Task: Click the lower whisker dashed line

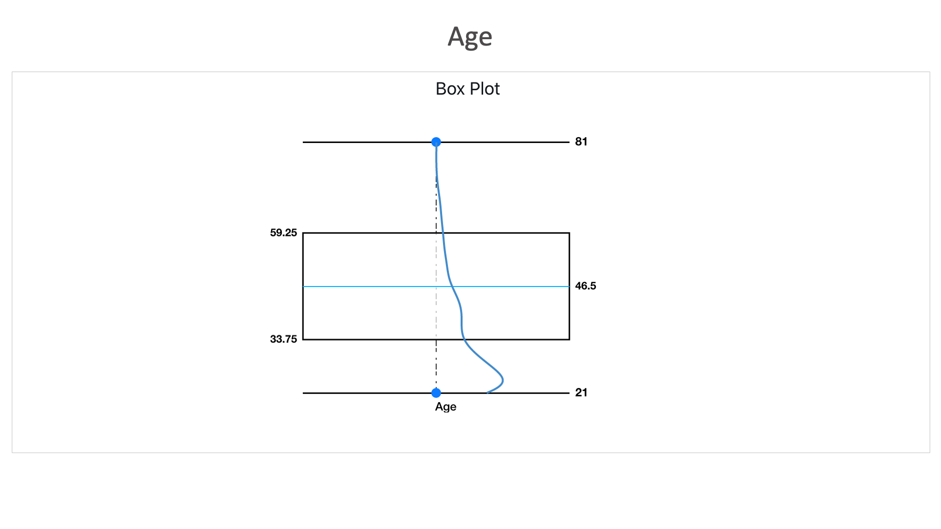Action: coord(436,365)
